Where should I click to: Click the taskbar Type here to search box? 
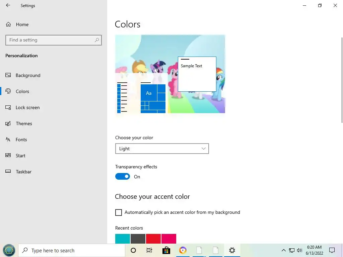click(x=72, y=250)
